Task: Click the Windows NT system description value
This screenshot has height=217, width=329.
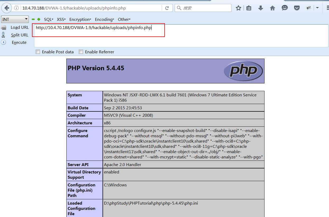Action: pyautogui.click(x=180, y=98)
